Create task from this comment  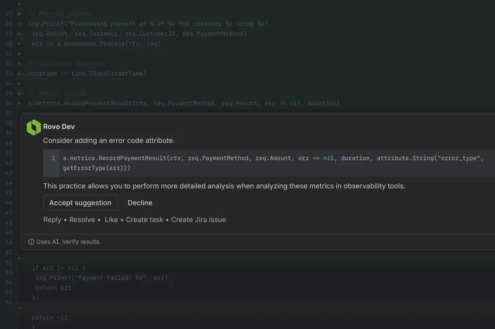[x=144, y=220]
